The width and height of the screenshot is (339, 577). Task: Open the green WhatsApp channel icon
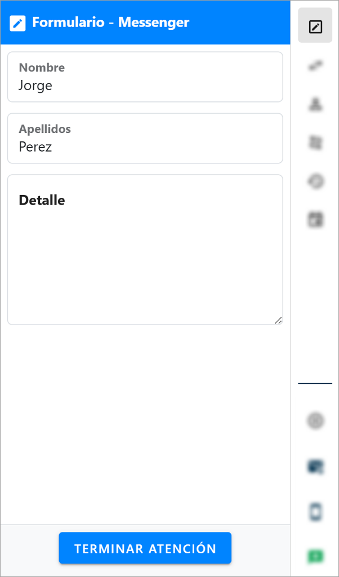coord(315,556)
